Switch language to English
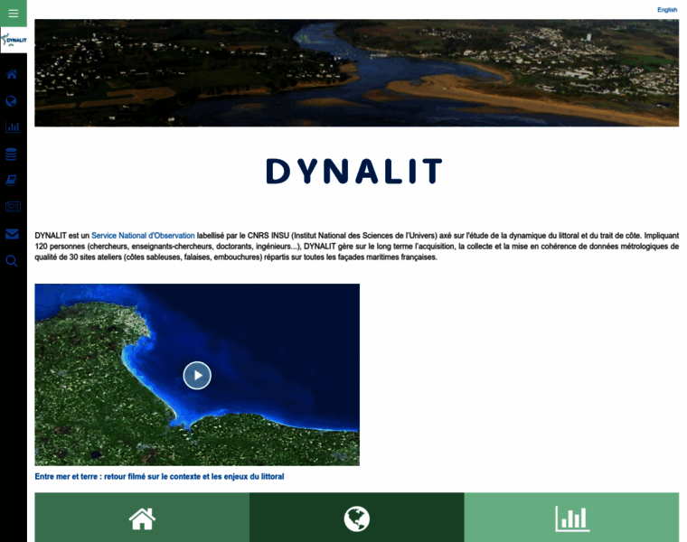The height and width of the screenshot is (542, 687). pos(667,10)
